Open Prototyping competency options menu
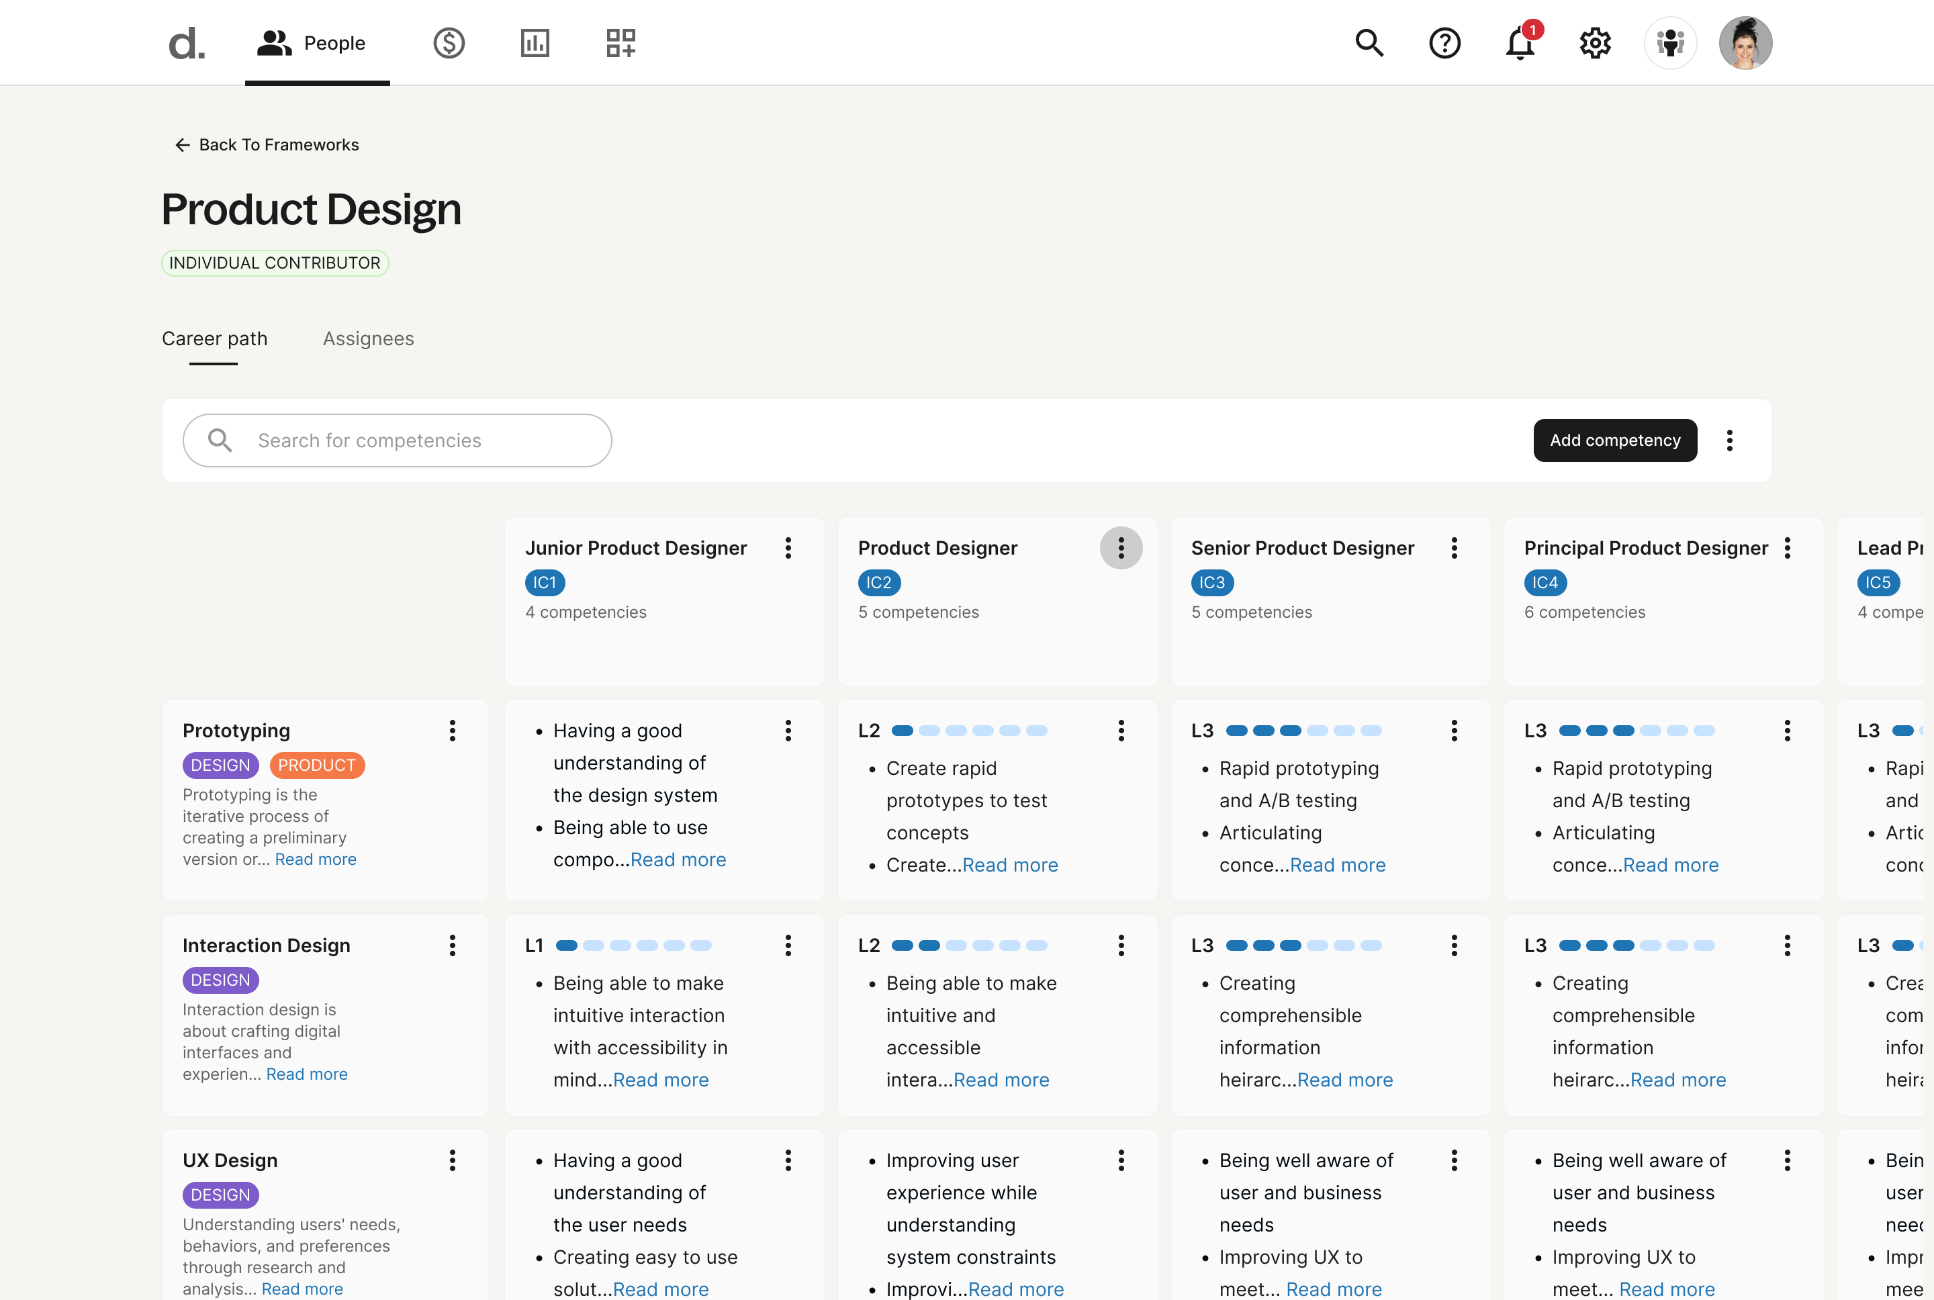Image resolution: width=1934 pixels, height=1300 pixels. (453, 731)
